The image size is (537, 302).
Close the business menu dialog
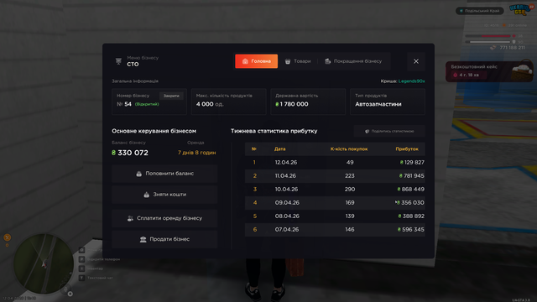(416, 61)
